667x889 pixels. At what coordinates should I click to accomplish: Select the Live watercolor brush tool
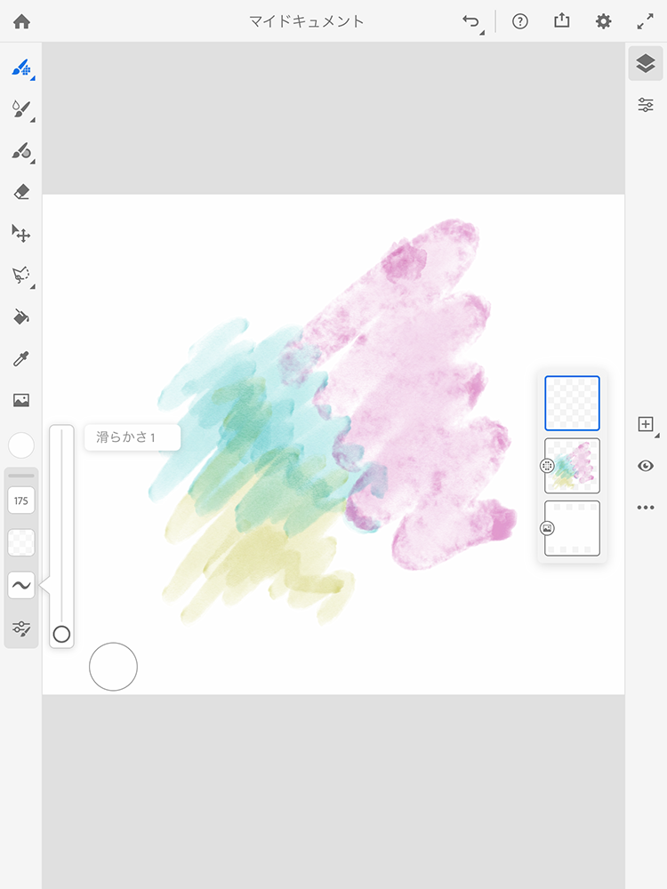coord(22,109)
